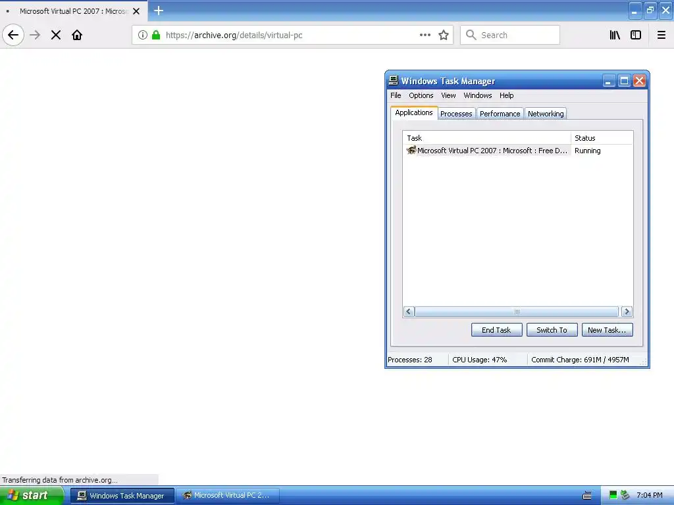This screenshot has width=674, height=505.
Task: Sort the list by Task column header
Action: [486, 138]
